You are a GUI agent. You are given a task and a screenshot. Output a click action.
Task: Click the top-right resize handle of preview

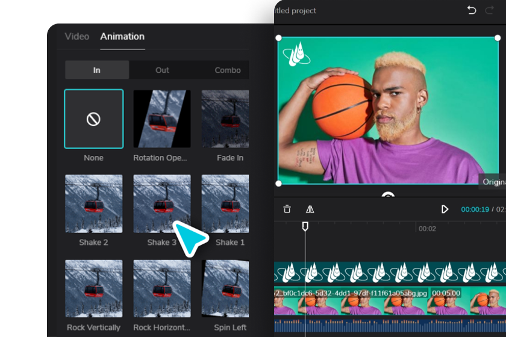[x=498, y=38]
